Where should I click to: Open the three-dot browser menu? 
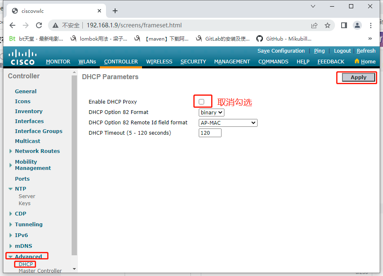pos(371,25)
